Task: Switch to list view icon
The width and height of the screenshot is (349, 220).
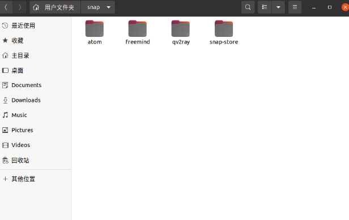Action: (x=265, y=7)
